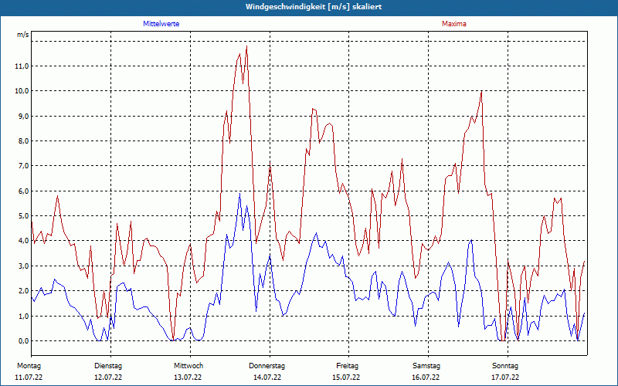Click the blue Mittelwerte peak on Wednesday
Viewport: 618px width, 386px height.
pos(239,194)
